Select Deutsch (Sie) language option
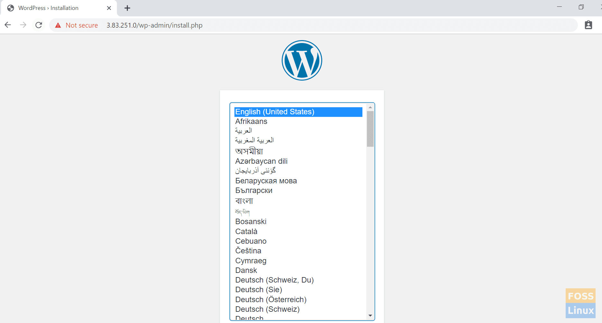Viewport: 602px width, 323px height. [298, 290]
